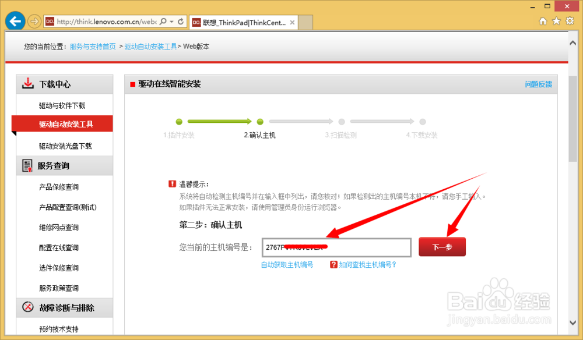The image size is (583, 340).
Task: Close the 联想_ThinkPad tab
Action: [292, 23]
